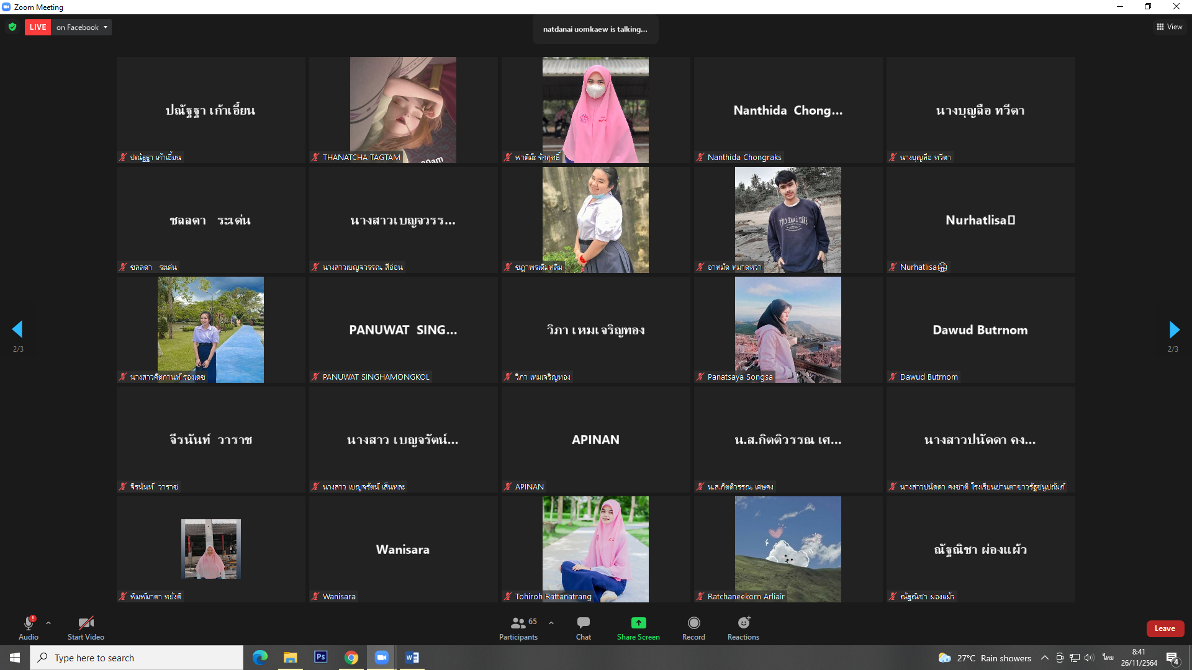This screenshot has height=670, width=1192.
Task: Click the green Share Screen icon
Action: [638, 623]
